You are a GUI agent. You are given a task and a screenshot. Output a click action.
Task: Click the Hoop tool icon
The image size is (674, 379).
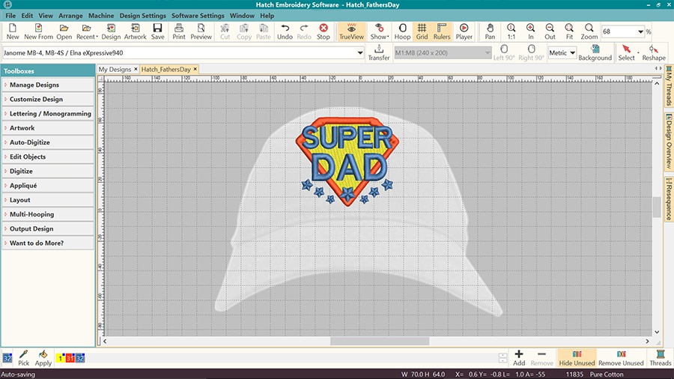click(x=402, y=31)
